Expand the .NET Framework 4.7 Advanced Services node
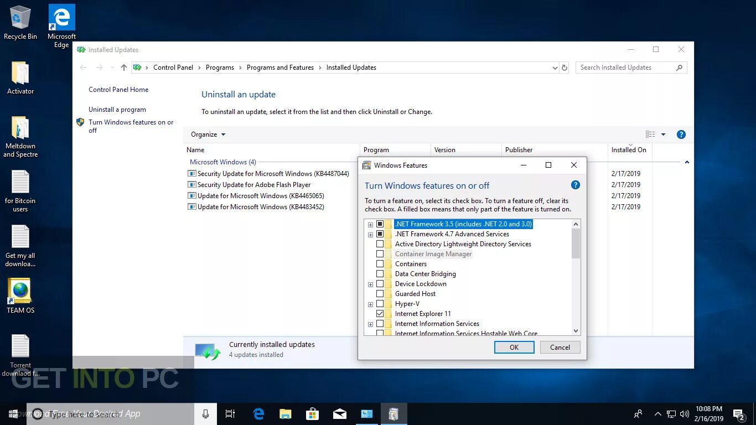The image size is (756, 425). (x=370, y=235)
